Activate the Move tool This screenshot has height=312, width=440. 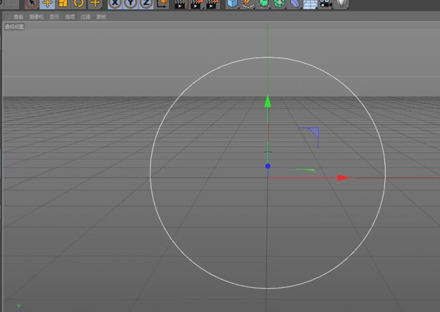47,3
